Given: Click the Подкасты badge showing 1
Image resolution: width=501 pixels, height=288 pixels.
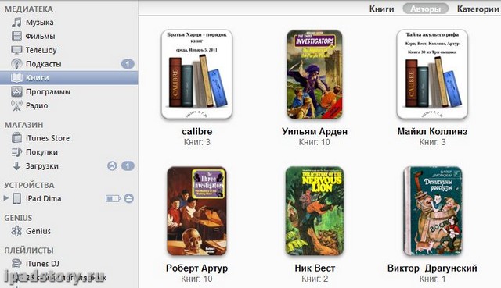Looking at the screenshot, I should 128,64.
